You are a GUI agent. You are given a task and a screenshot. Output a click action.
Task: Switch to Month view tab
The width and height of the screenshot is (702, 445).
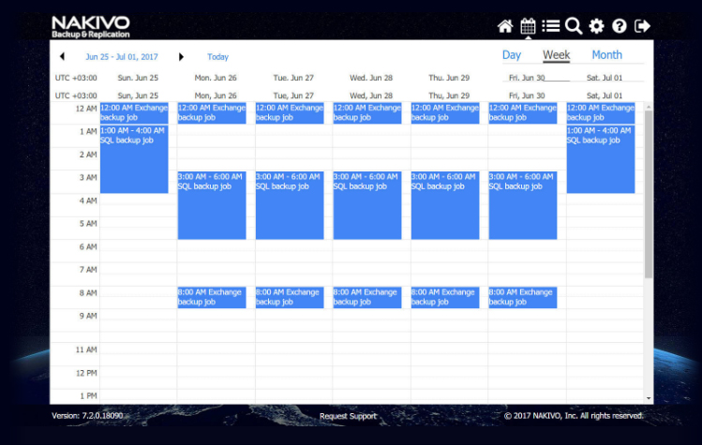(606, 55)
